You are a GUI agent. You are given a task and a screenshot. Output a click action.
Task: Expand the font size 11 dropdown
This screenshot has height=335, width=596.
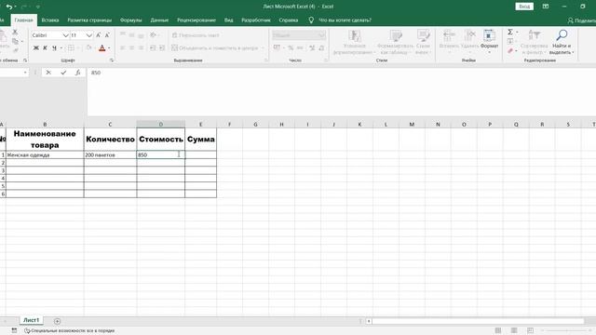[x=89, y=35]
